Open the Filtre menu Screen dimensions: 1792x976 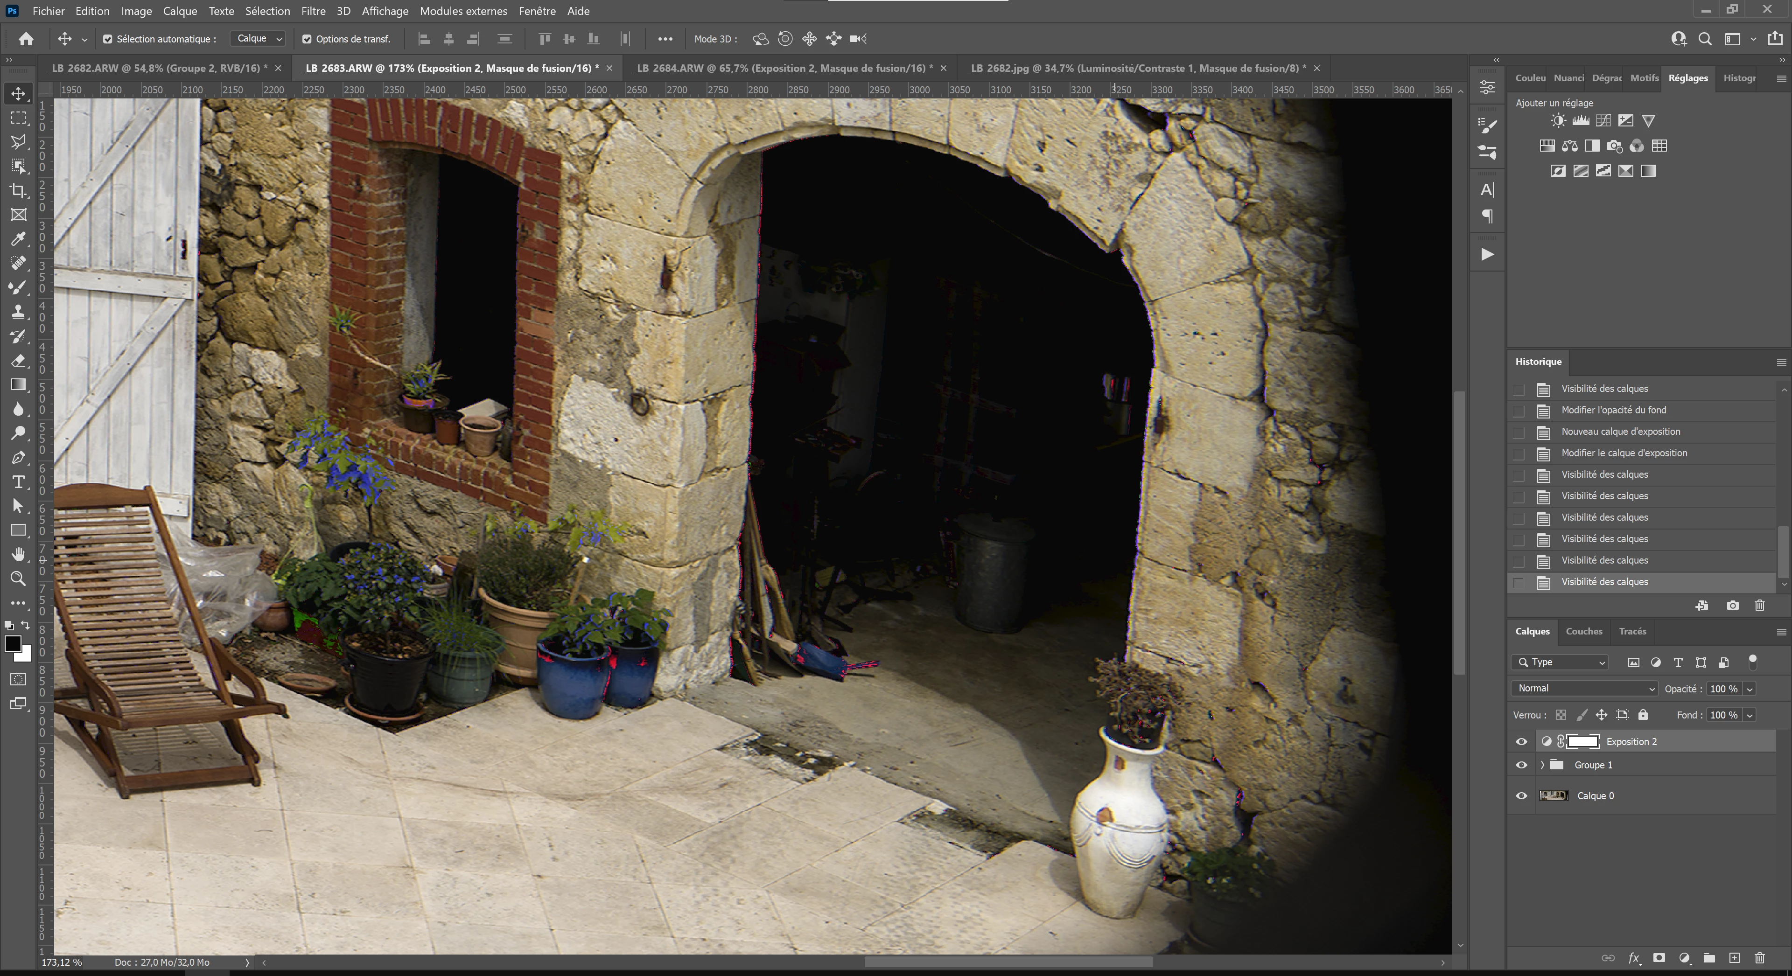313,11
